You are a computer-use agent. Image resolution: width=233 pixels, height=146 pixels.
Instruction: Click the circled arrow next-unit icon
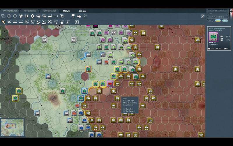[68, 22]
